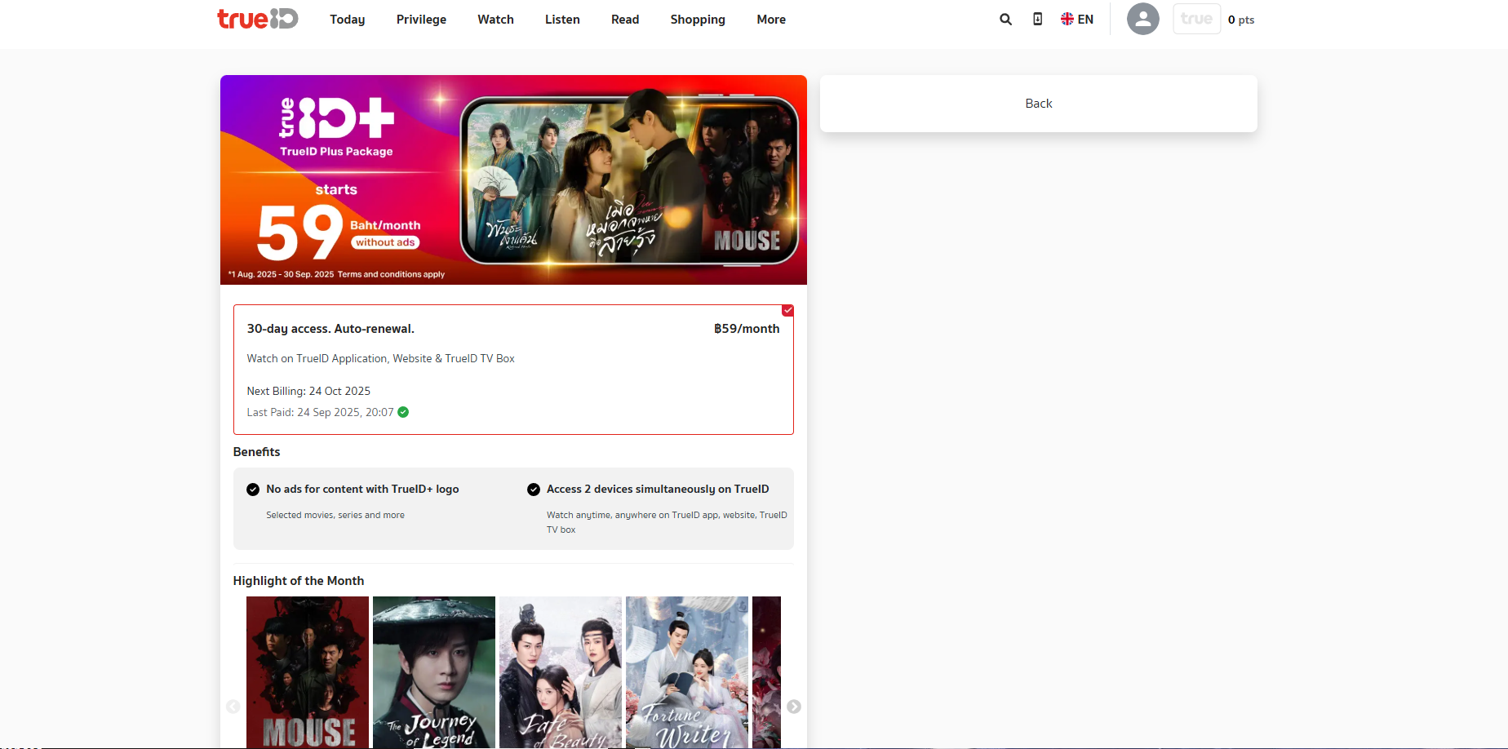The image size is (1508, 749).
Task: Open the search icon
Action: pos(1005,20)
